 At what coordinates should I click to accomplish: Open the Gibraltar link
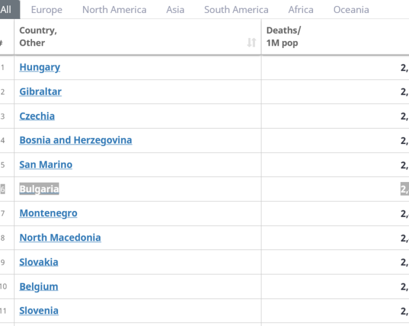click(x=40, y=91)
